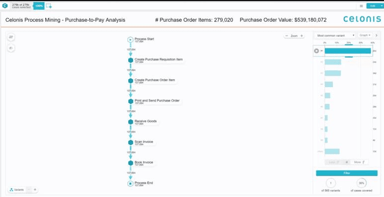This screenshot has height=197, width=384.
Task: Open the Graph view dropdown
Action: [x=365, y=36]
